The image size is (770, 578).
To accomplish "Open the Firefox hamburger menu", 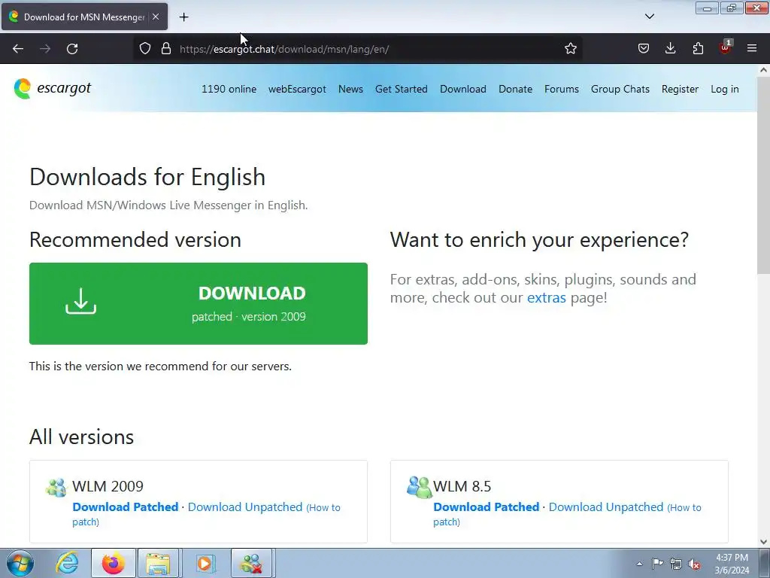I will pos(752,49).
